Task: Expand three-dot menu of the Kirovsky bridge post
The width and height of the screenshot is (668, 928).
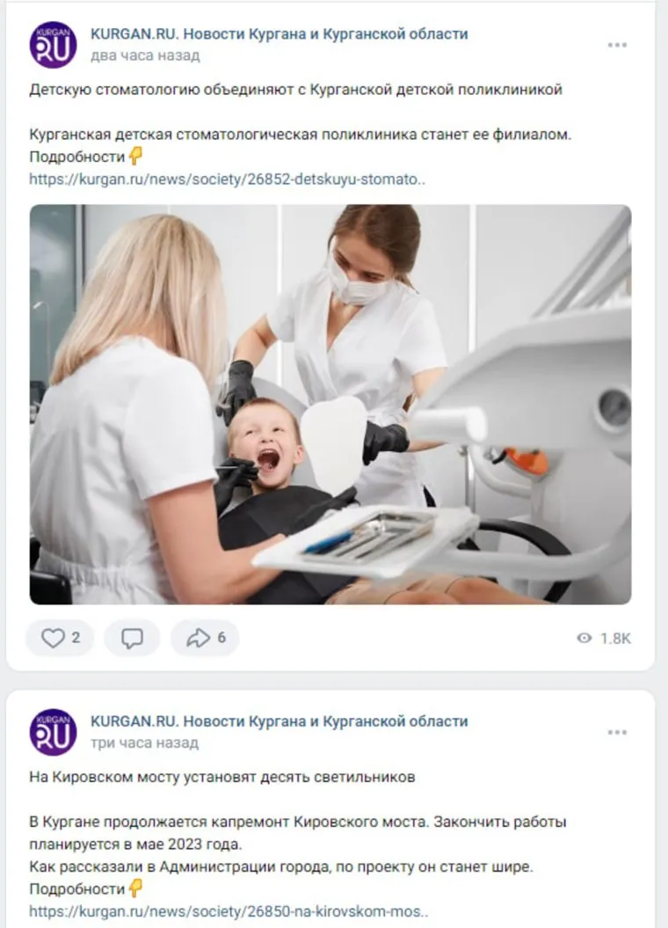Action: [x=617, y=732]
